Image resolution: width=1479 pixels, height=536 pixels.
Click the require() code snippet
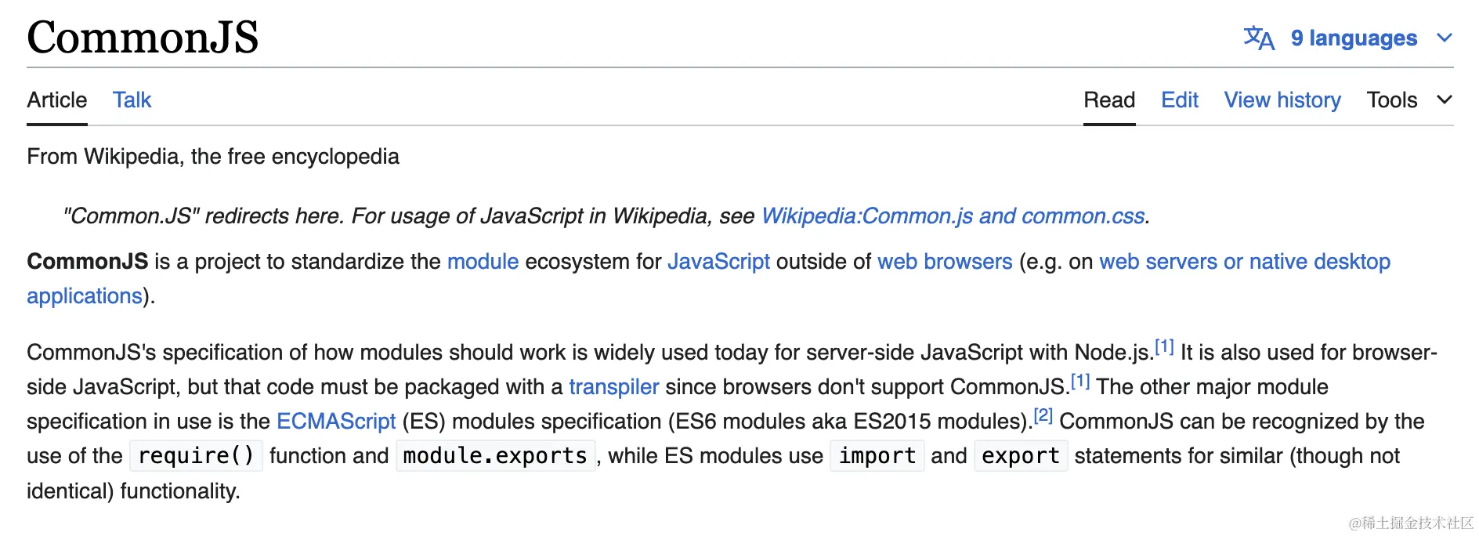click(x=196, y=455)
